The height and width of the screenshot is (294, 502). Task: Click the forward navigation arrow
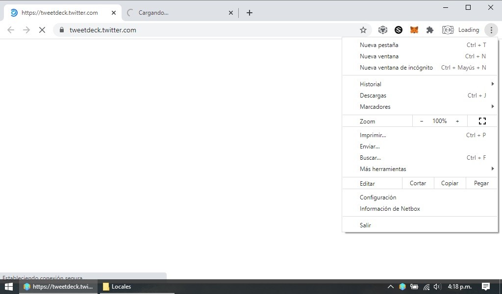[26, 30]
